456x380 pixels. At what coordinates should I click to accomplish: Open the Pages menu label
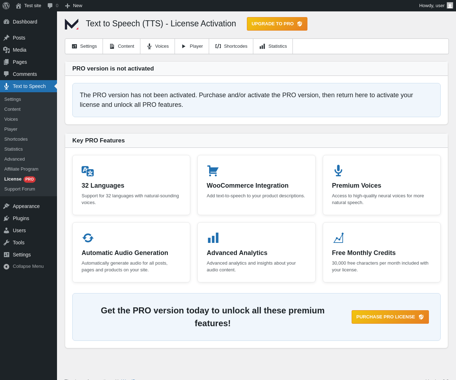20,62
